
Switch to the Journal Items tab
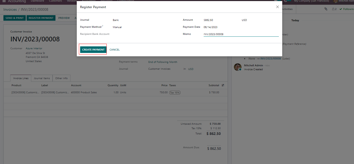[x=42, y=78]
